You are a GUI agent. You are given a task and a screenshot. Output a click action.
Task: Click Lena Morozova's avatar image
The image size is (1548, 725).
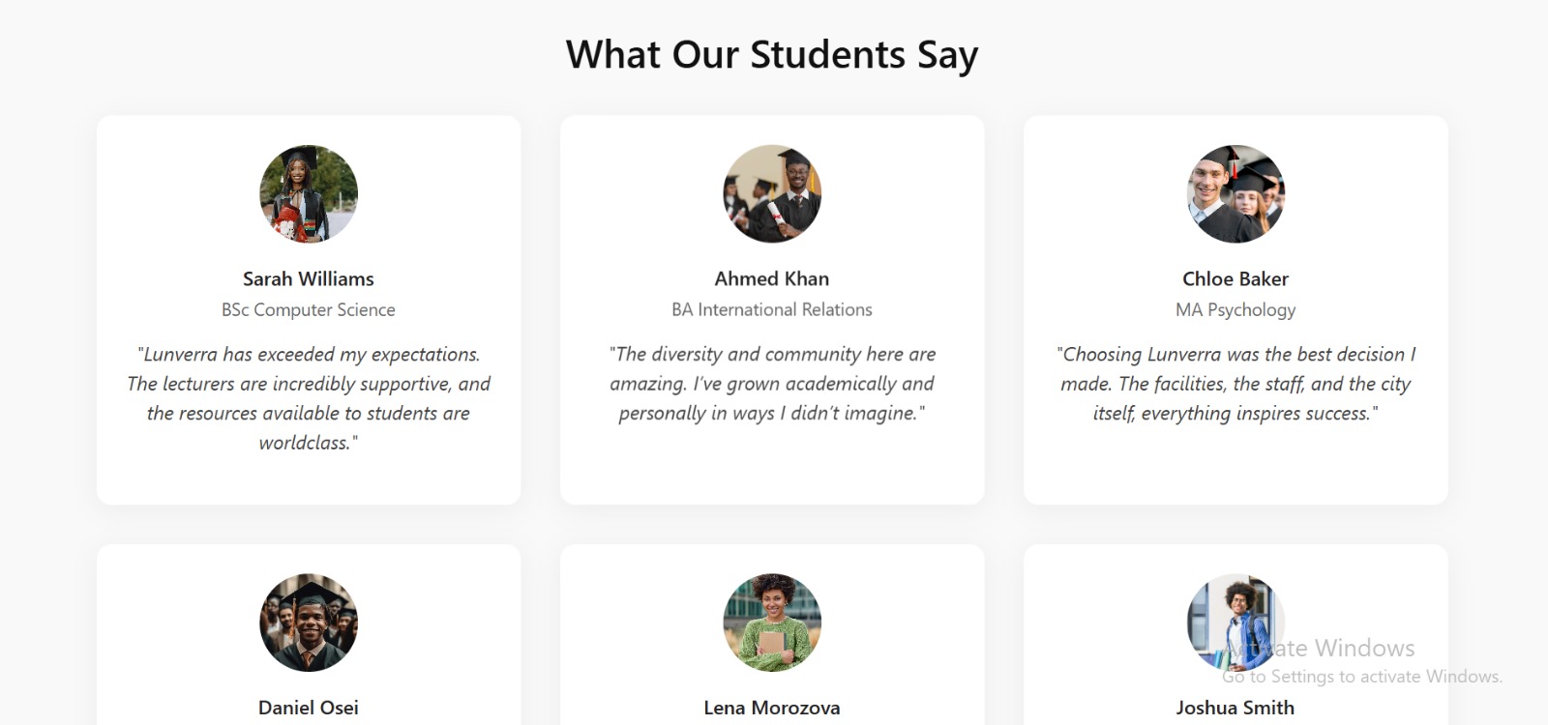click(772, 623)
